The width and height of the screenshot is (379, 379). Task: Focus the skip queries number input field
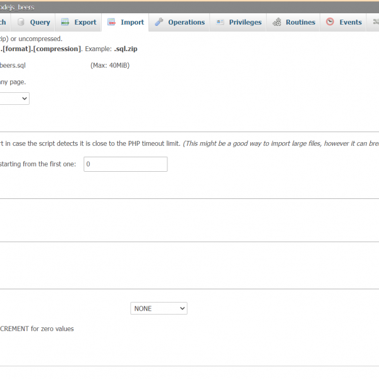click(x=125, y=164)
